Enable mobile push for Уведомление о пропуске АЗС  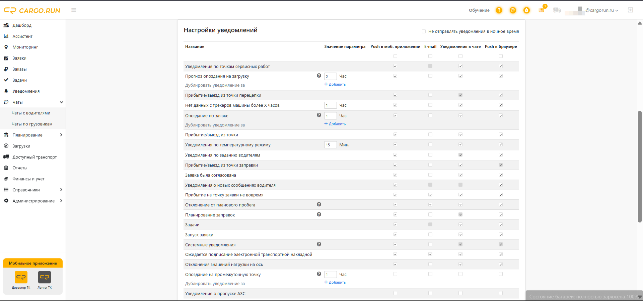[x=395, y=293]
